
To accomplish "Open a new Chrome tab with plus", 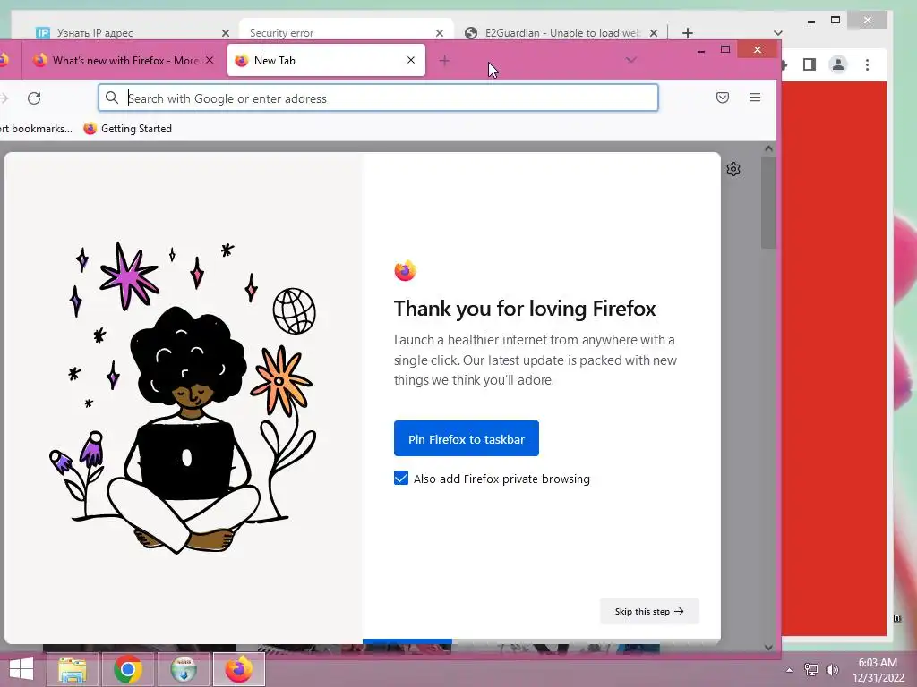I will tap(688, 33).
